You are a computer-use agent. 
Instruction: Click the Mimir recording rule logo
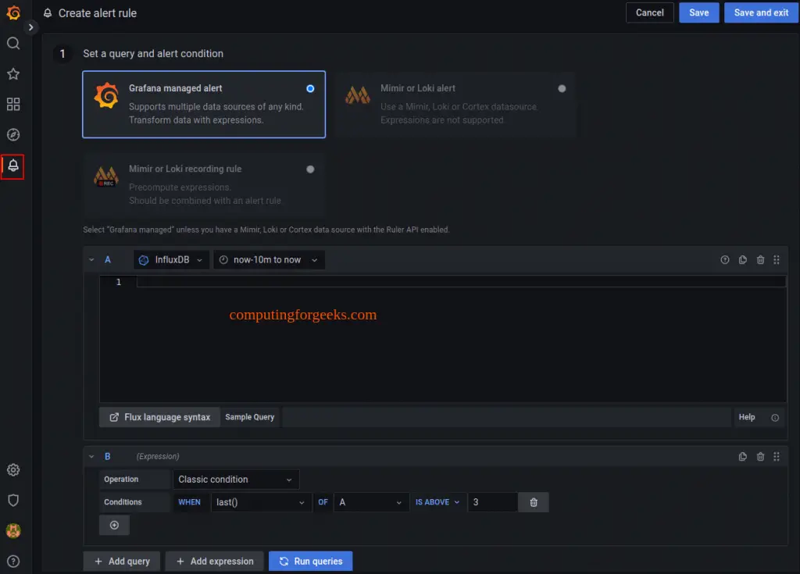(106, 177)
